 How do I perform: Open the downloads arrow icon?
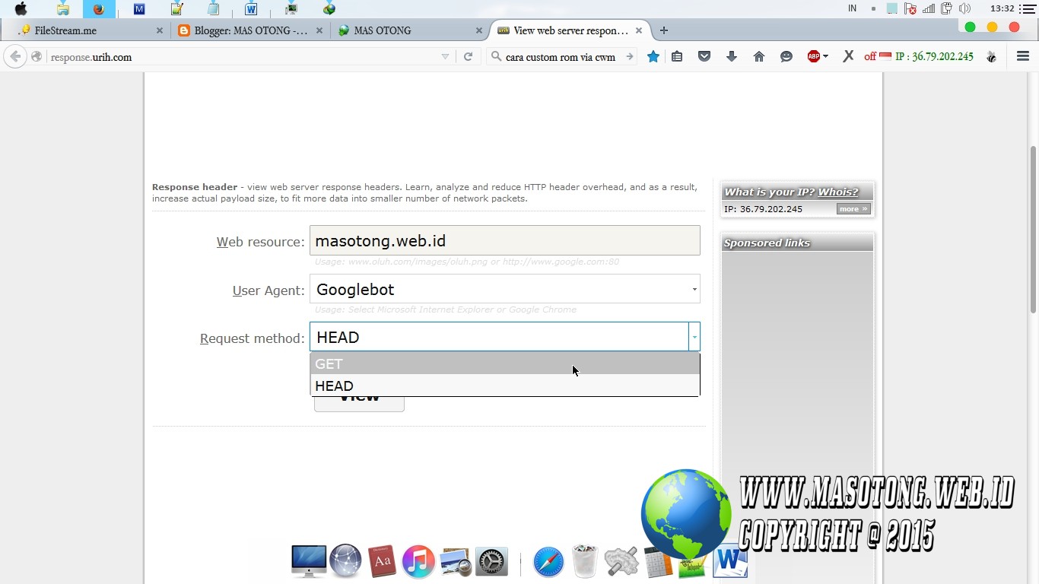[x=732, y=57]
